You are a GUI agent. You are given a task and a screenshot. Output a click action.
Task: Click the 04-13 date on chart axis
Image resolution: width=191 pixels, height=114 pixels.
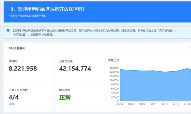(176, 104)
